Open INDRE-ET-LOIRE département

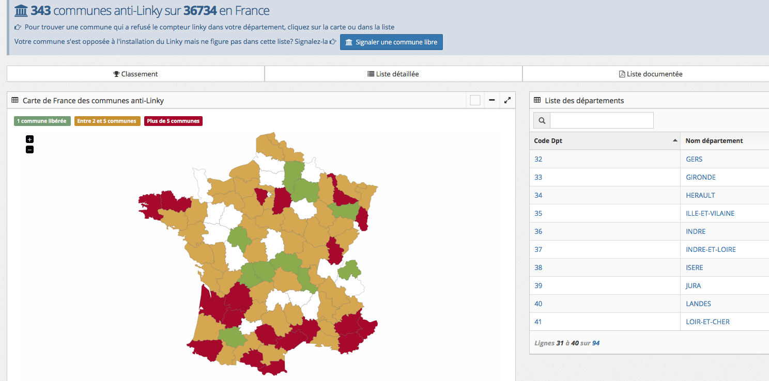click(711, 249)
